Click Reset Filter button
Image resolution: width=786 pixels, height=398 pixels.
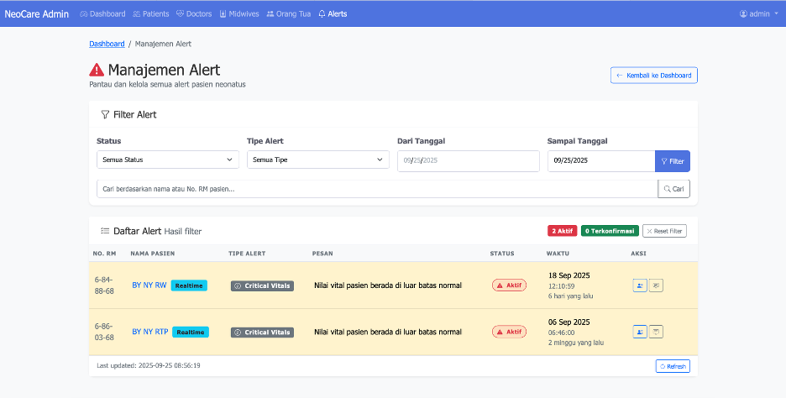pos(664,231)
